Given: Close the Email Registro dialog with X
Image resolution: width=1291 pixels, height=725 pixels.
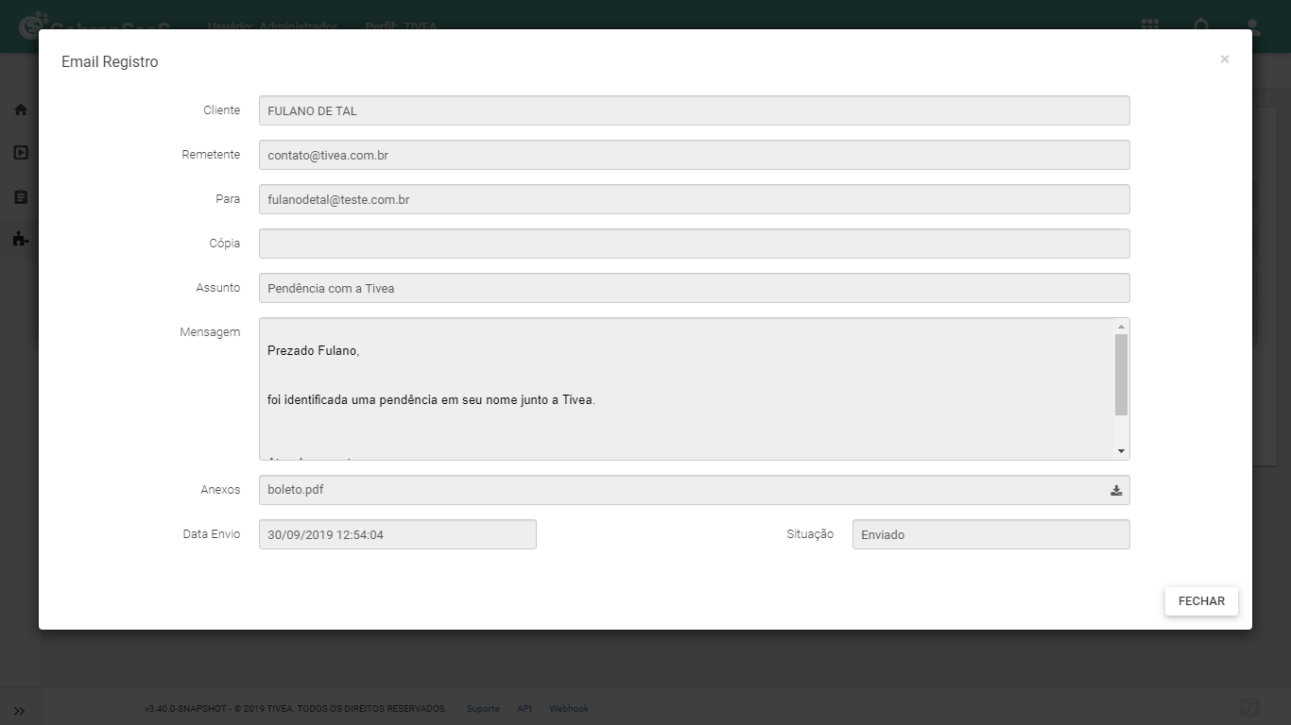Looking at the screenshot, I should click(x=1225, y=59).
